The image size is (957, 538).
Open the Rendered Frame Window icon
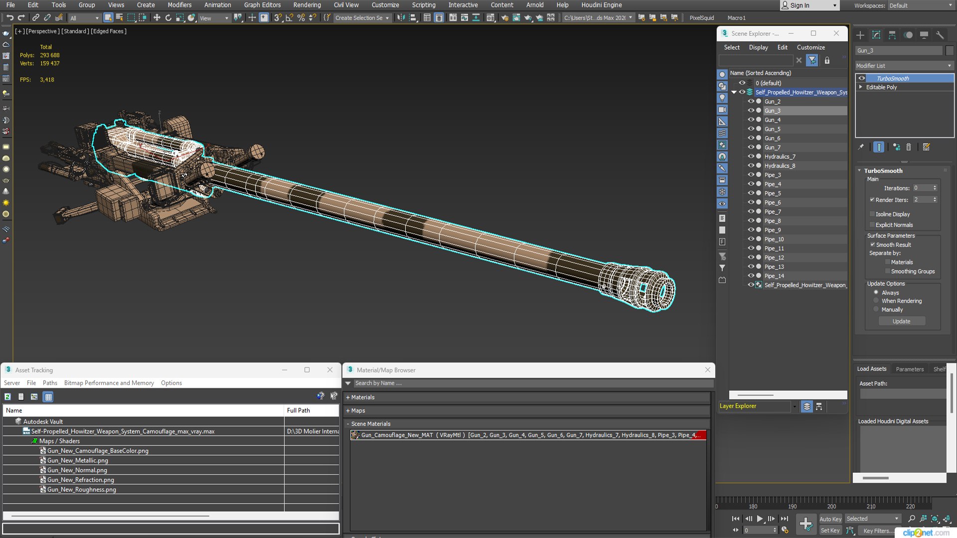click(516, 18)
